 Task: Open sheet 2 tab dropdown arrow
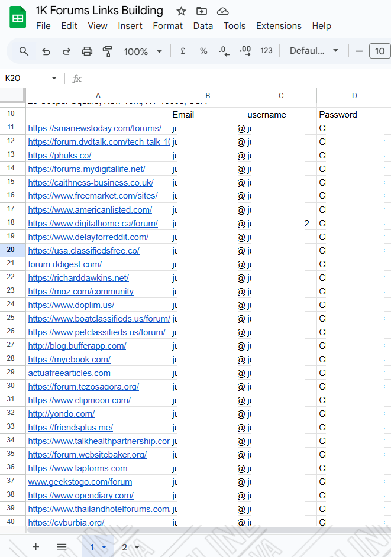[137, 548]
